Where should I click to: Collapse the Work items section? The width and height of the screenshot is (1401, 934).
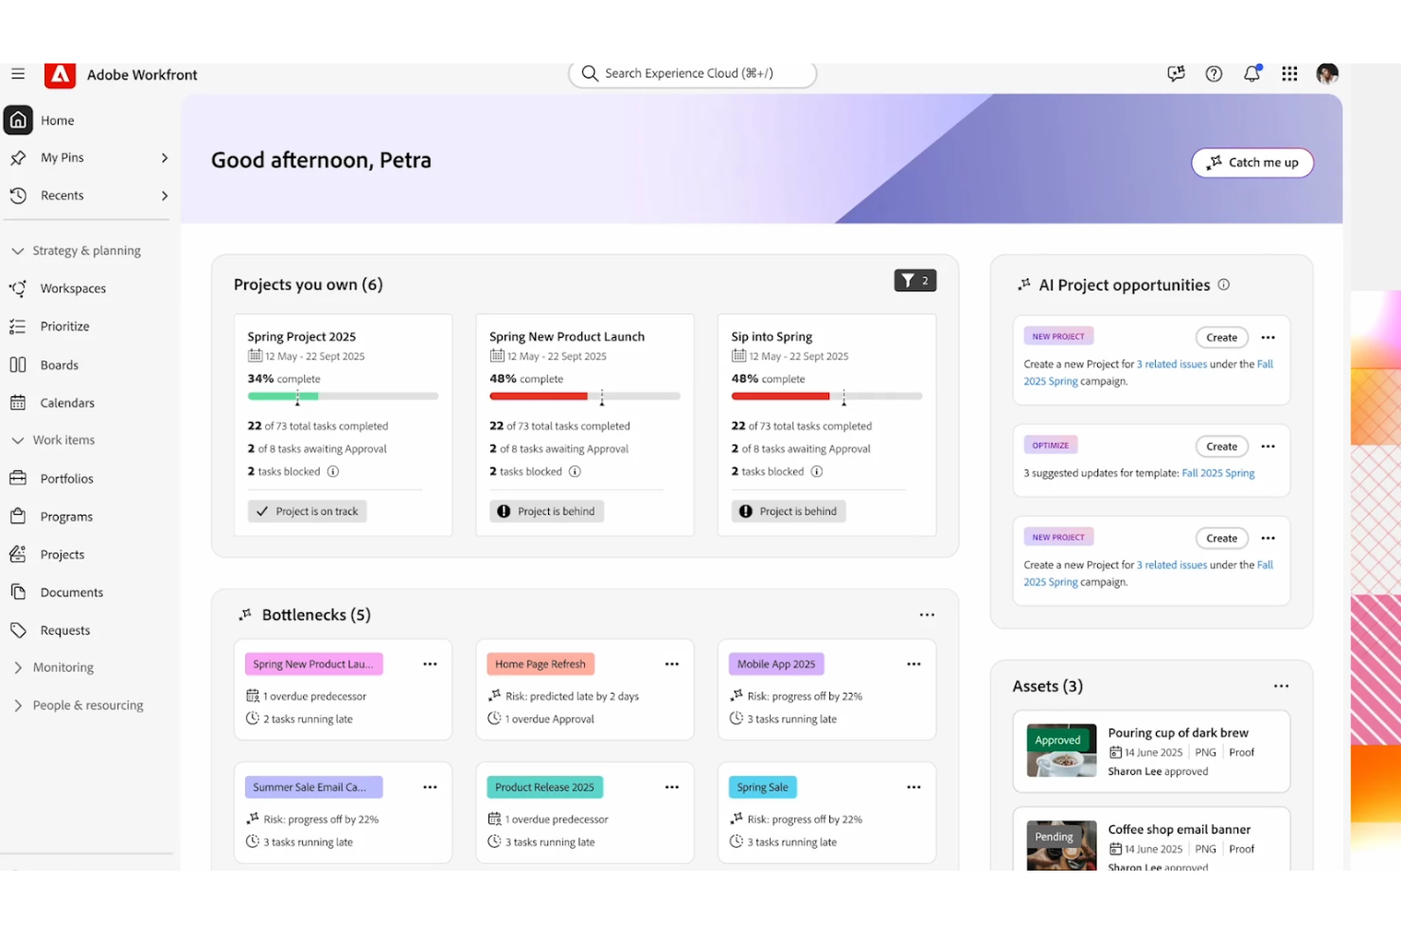click(18, 440)
